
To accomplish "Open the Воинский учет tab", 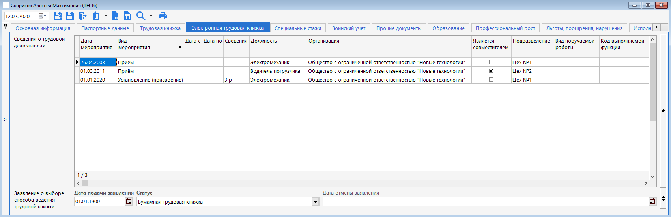I will point(349,28).
